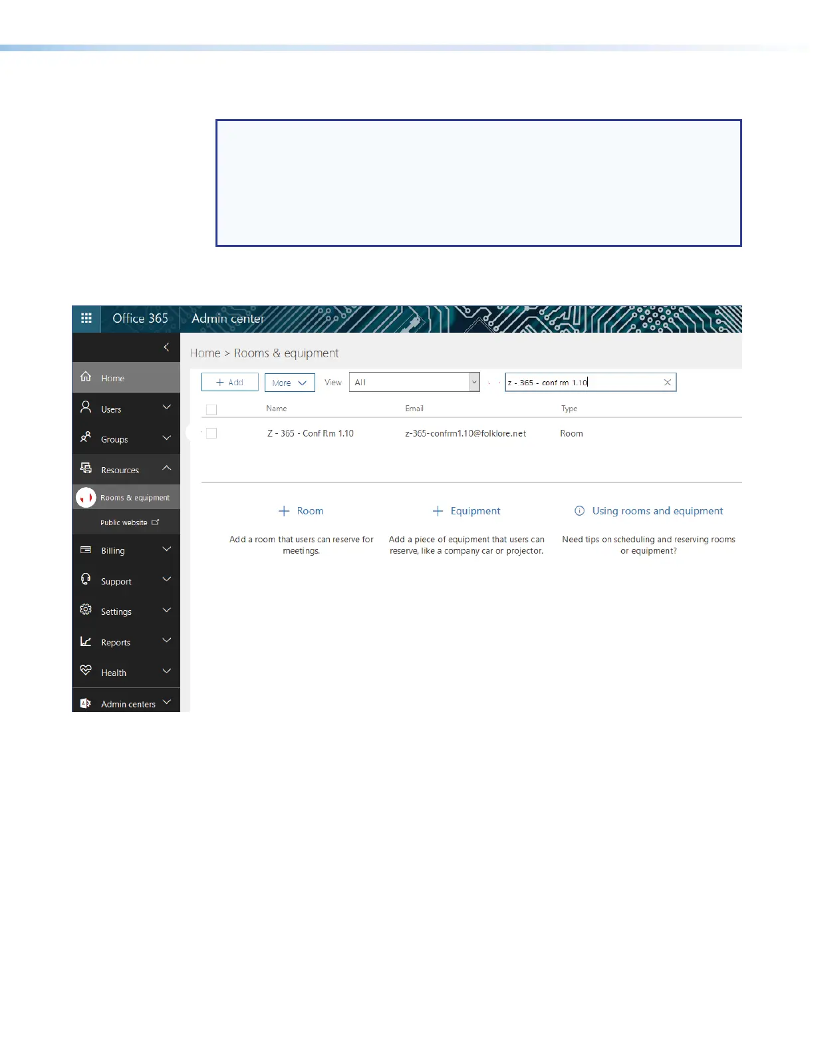Click the Groups people icon
The width and height of the screenshot is (814, 1054).
click(86, 437)
